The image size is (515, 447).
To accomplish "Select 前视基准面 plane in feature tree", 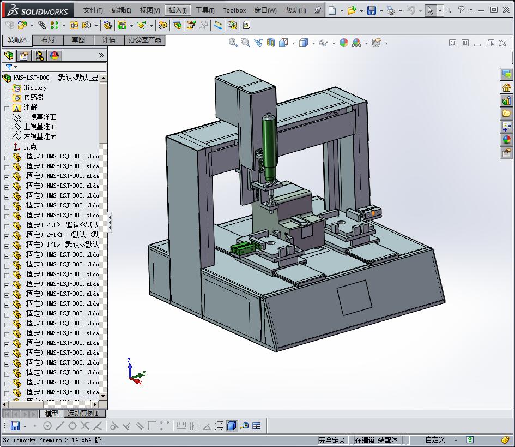I will [x=40, y=117].
